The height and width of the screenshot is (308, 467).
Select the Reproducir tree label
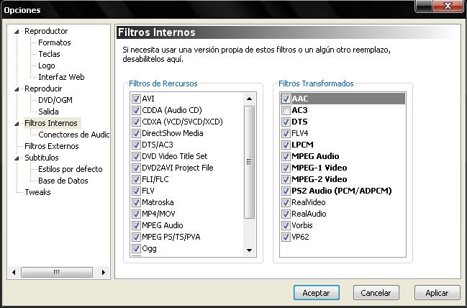pos(43,89)
